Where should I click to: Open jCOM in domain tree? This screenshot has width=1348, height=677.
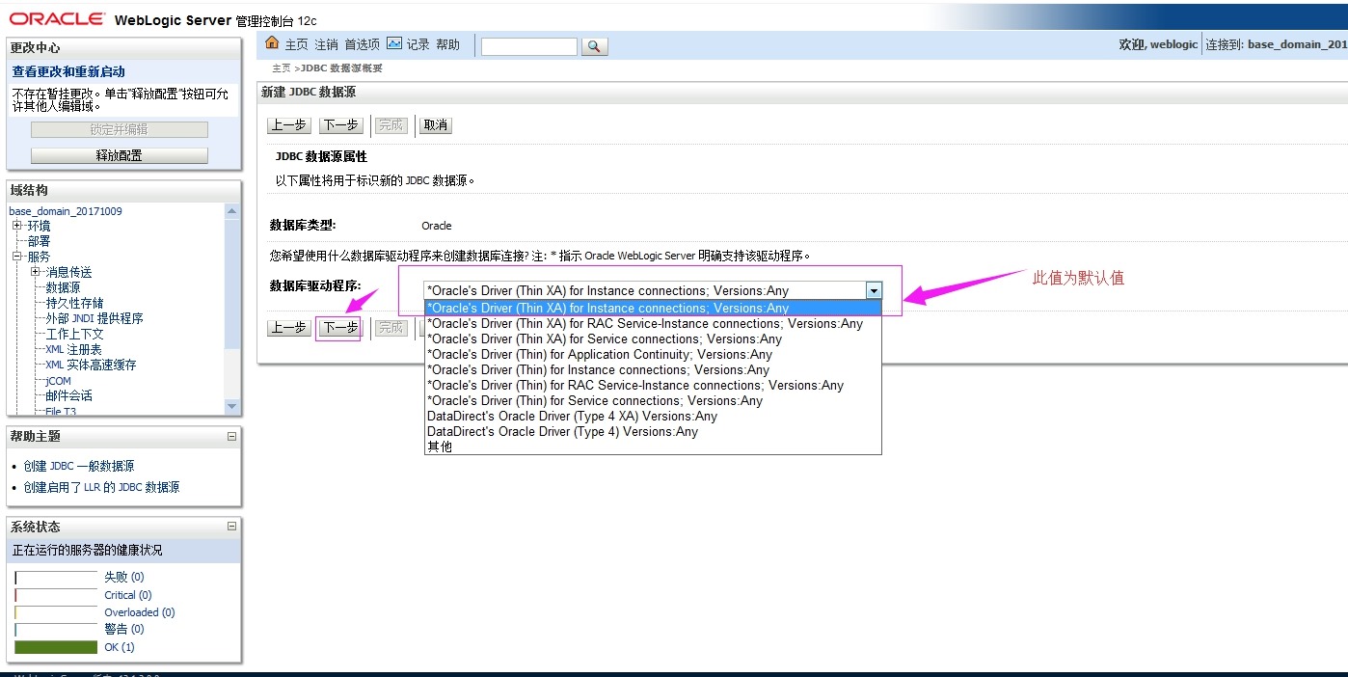[x=58, y=381]
